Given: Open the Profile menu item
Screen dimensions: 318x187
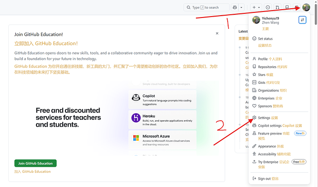Looking at the screenshot, I should (x=279, y=59).
